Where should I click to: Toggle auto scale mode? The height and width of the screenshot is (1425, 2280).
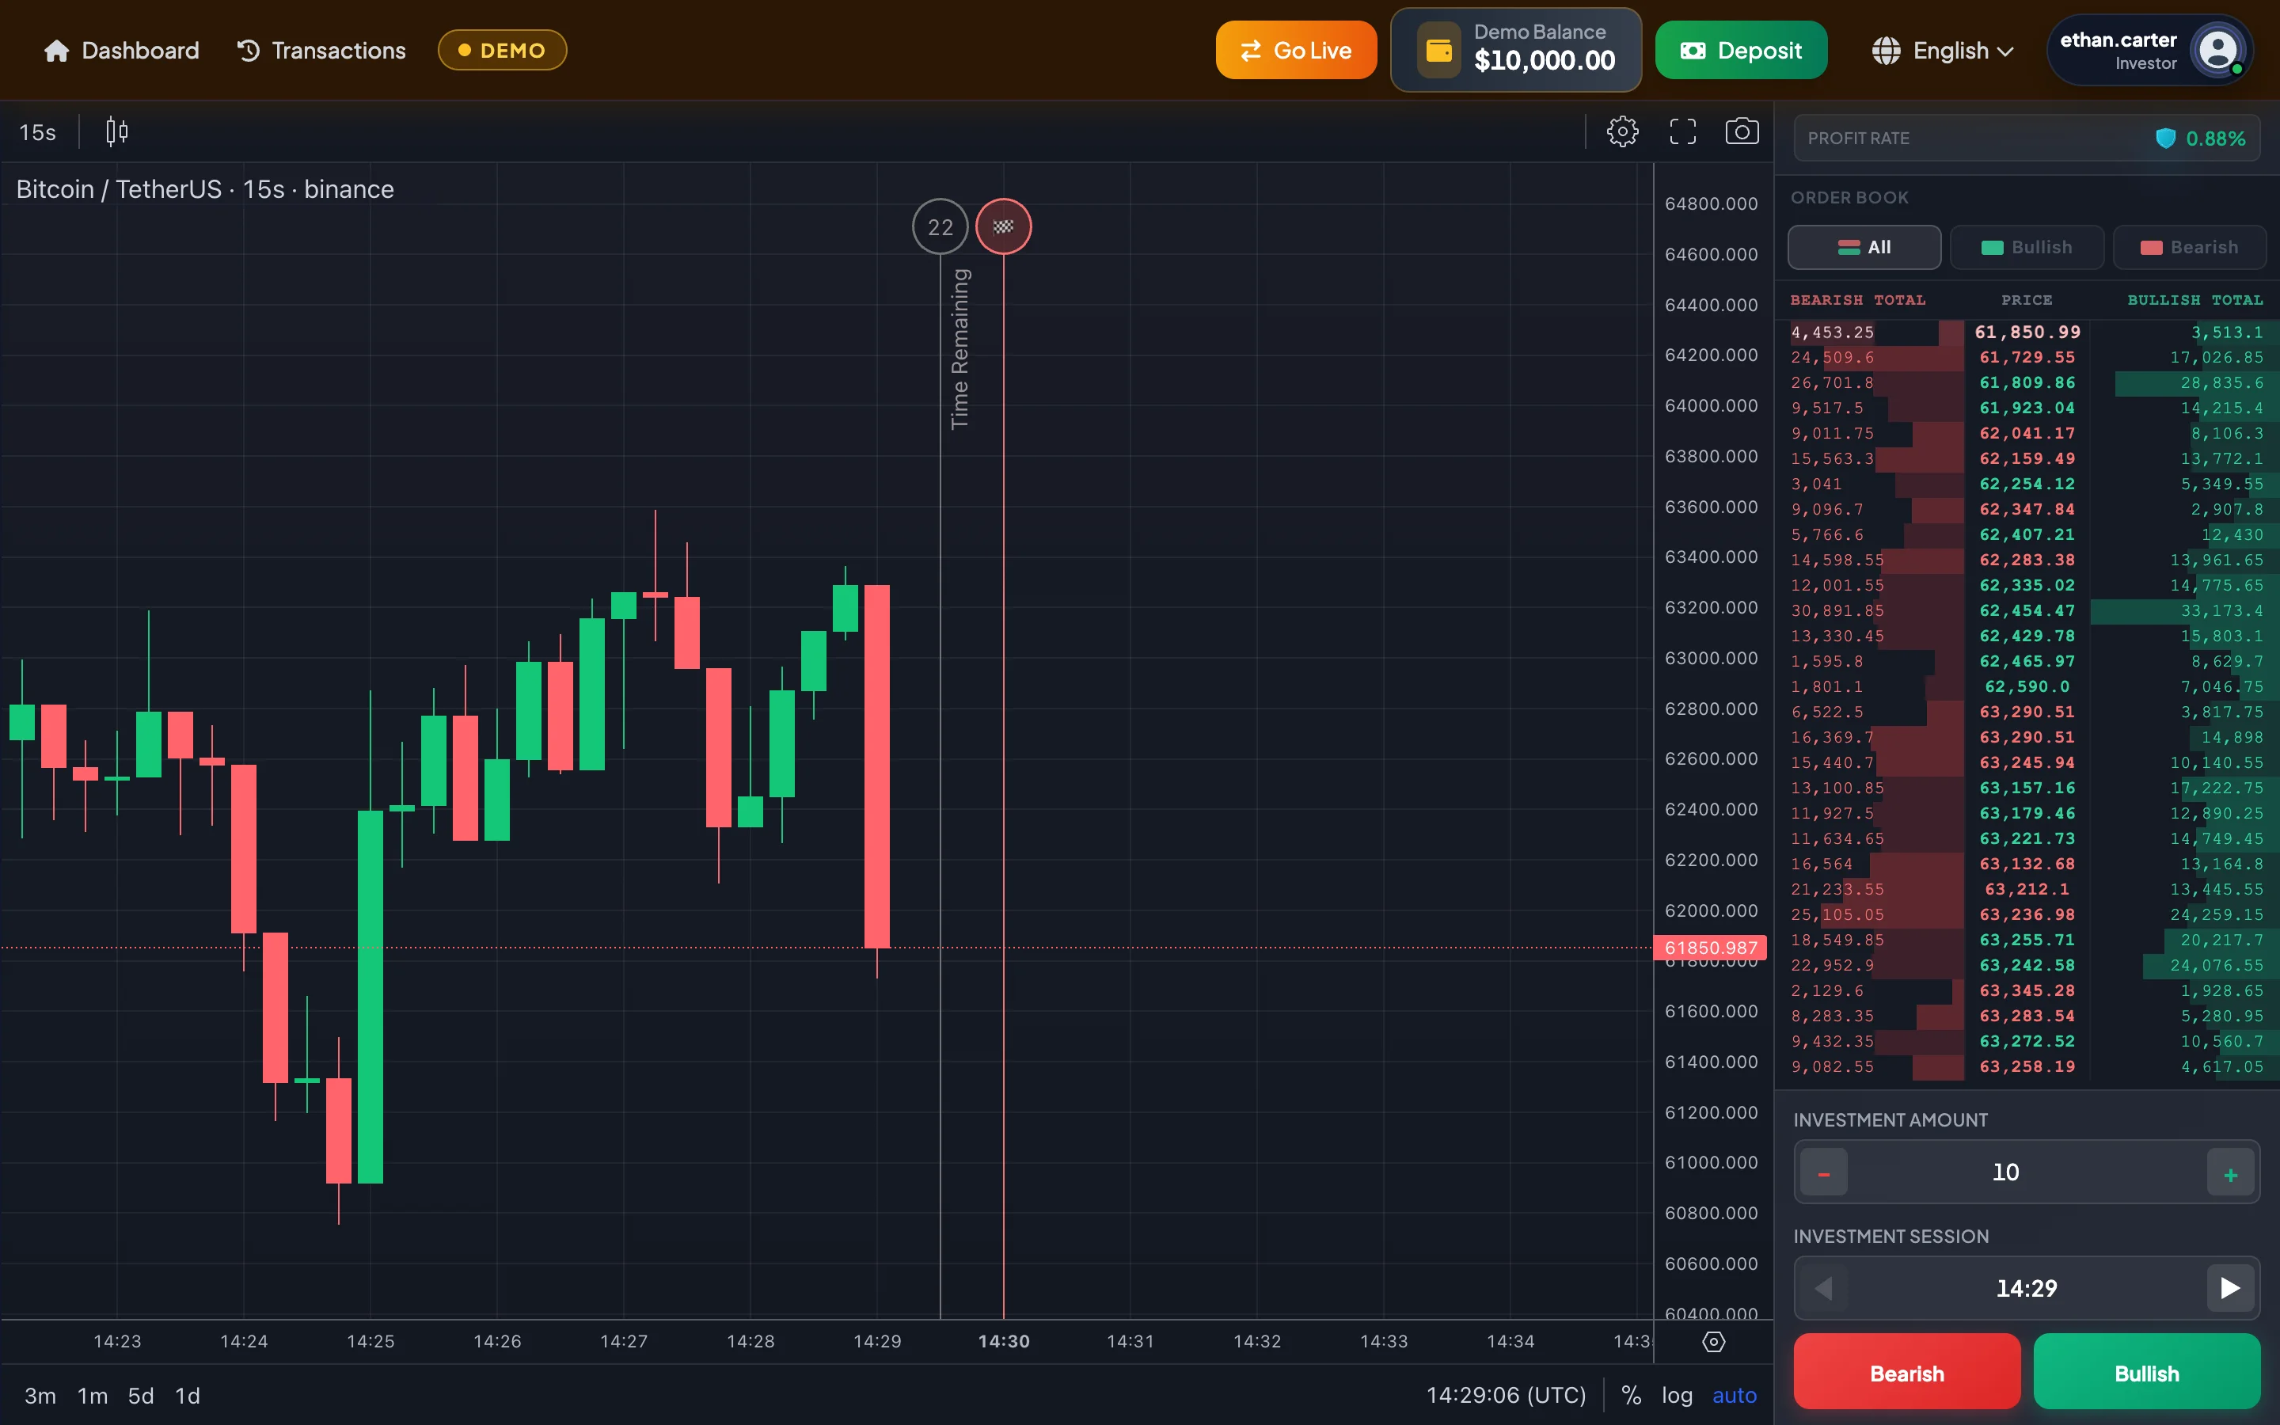pos(1735,1396)
